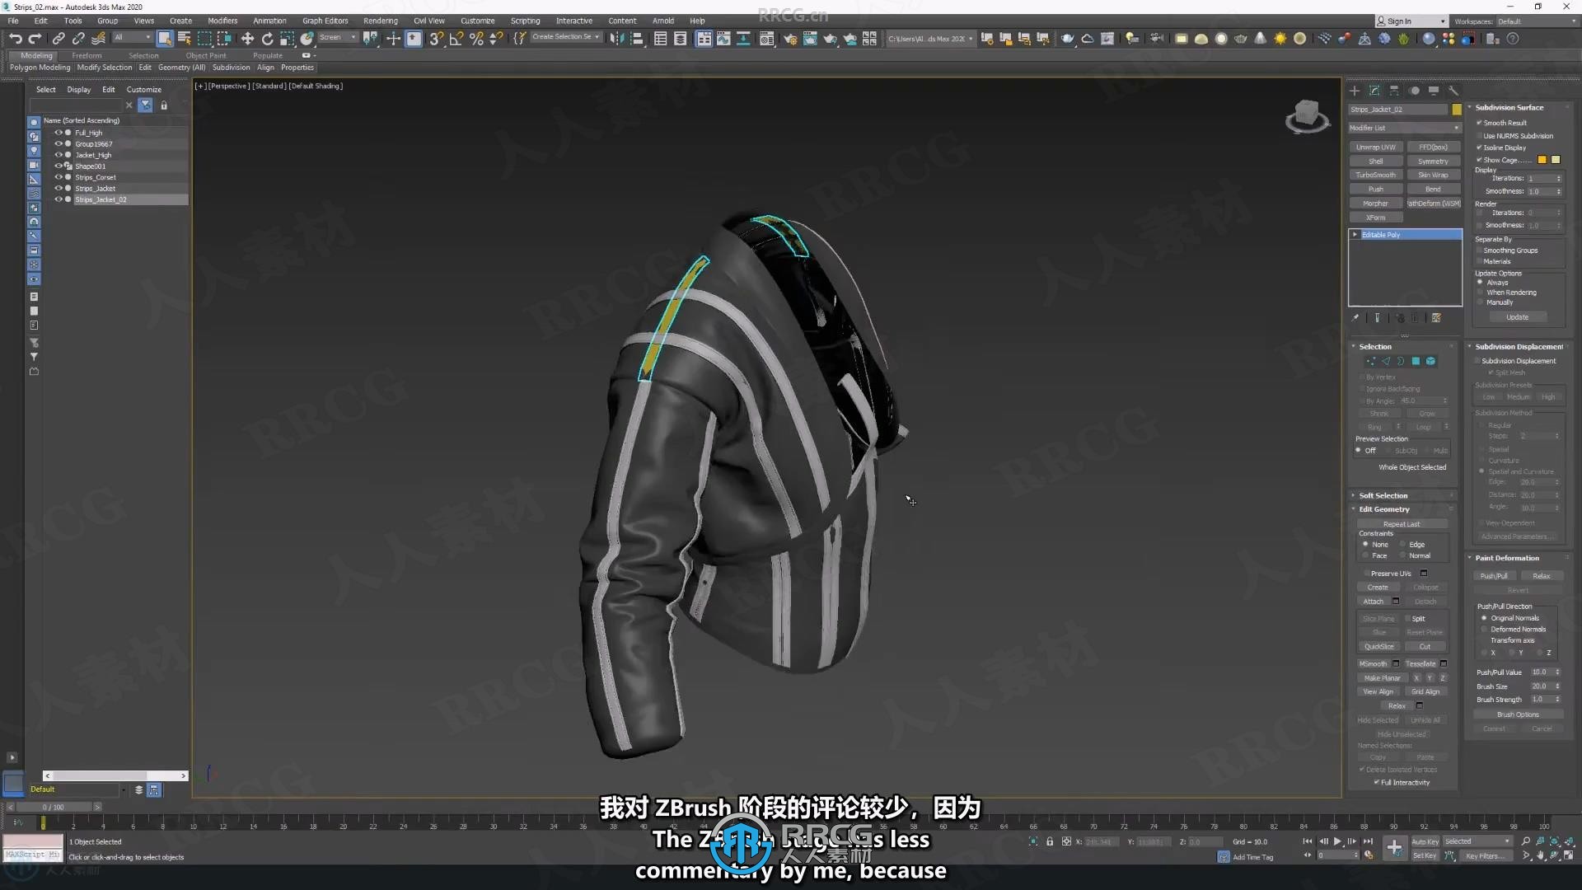Open the Select by Name dialog
Image resolution: width=1582 pixels, height=890 pixels.
(x=185, y=39)
